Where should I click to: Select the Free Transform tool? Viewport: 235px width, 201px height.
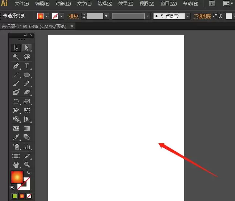(x=27, y=110)
